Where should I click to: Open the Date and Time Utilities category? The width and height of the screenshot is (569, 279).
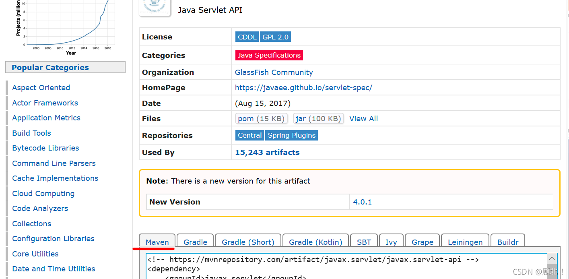coord(54,269)
